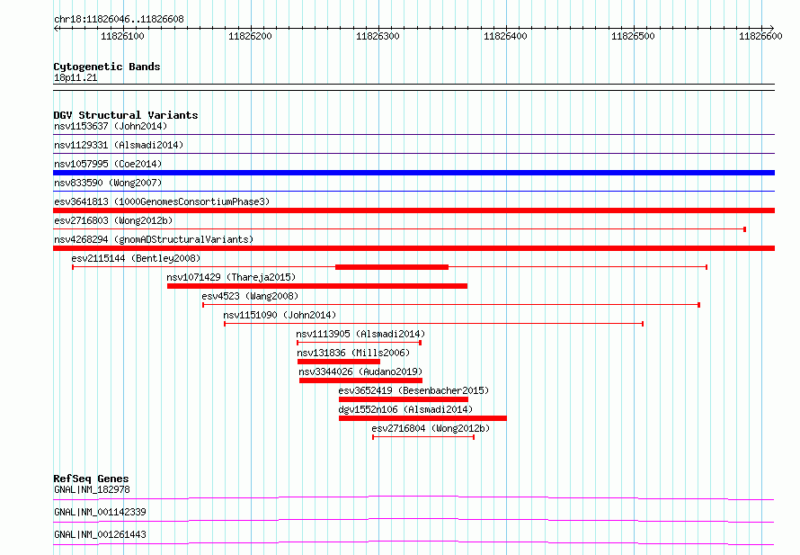Click the Cytogenetic Bands track title
Viewport: 800px width, 555px height.
click(107, 67)
